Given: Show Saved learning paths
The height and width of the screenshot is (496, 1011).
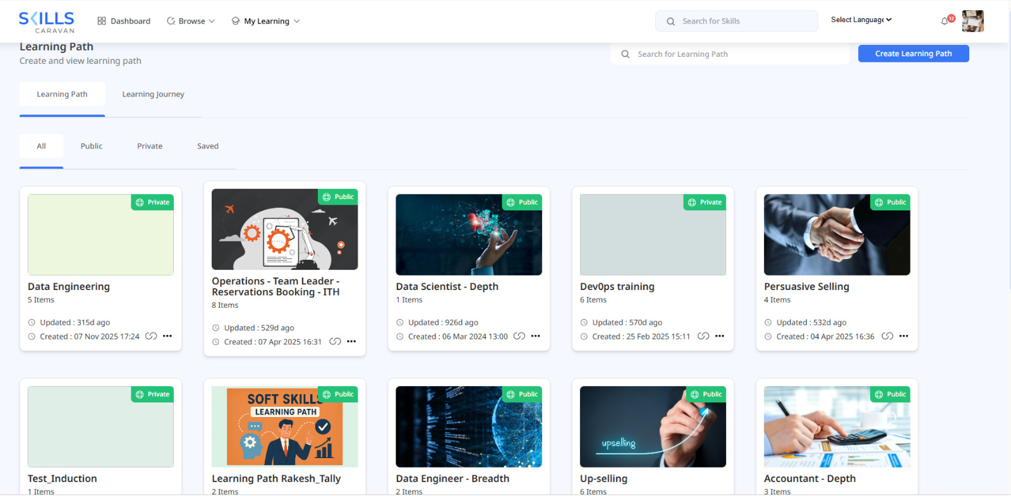Looking at the screenshot, I should pos(208,147).
